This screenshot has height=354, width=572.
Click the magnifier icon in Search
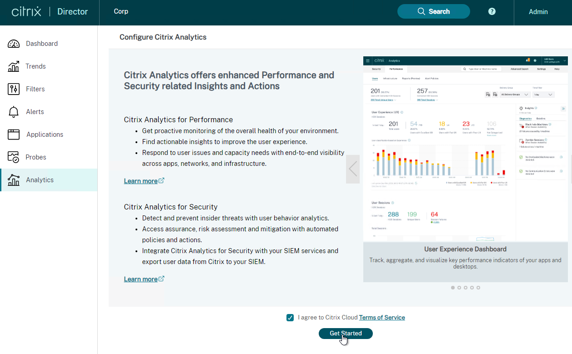(x=421, y=11)
